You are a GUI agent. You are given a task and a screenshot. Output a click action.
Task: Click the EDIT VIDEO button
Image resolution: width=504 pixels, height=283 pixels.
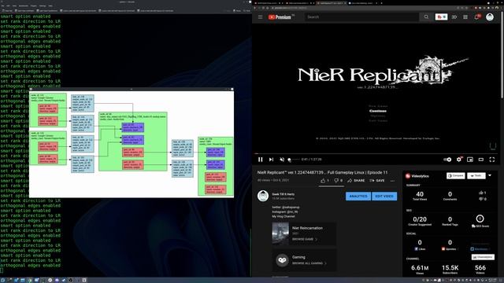click(x=384, y=196)
